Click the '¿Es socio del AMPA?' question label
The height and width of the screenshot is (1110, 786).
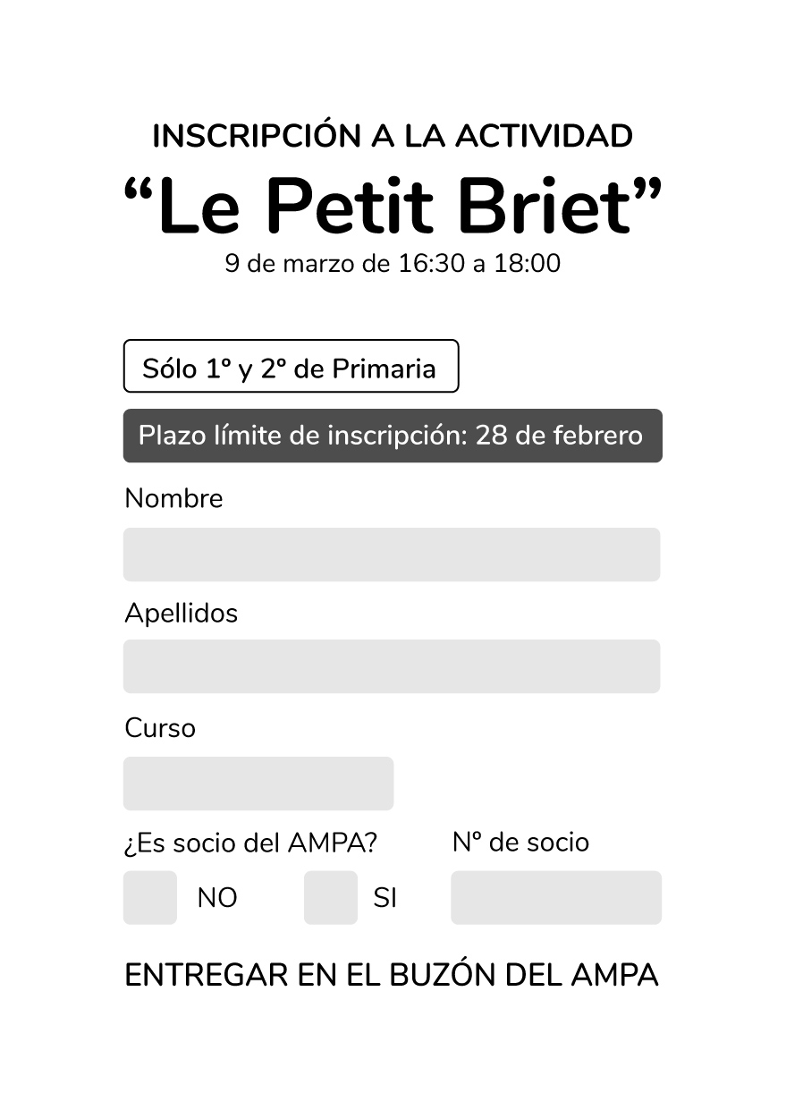[x=250, y=843]
